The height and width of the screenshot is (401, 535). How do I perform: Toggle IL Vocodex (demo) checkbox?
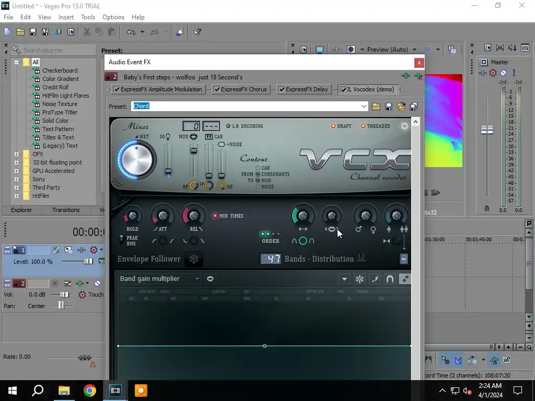344,89
